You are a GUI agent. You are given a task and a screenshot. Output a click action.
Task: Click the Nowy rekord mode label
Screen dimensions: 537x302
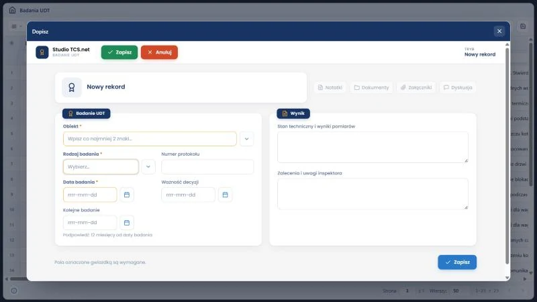(x=480, y=54)
